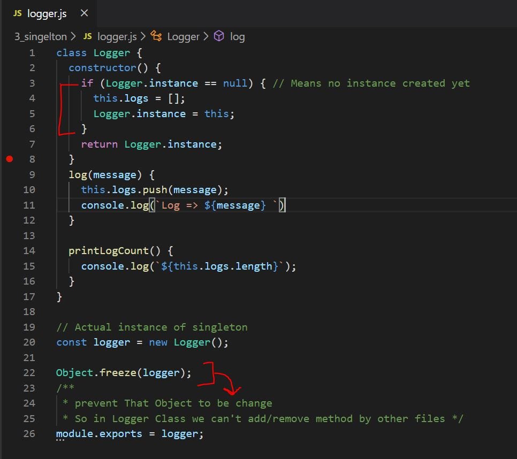Click 'this.logs = [];' statement

[x=139, y=98]
